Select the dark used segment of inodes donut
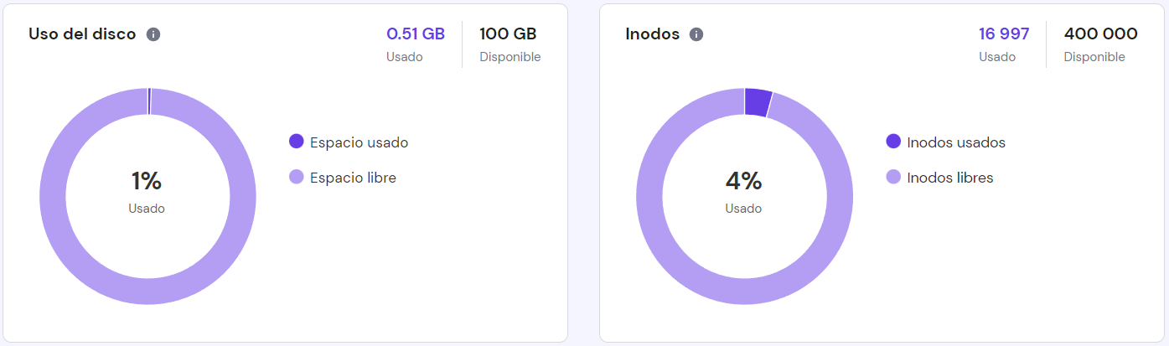This screenshot has height=346, width=1169. pos(758,102)
